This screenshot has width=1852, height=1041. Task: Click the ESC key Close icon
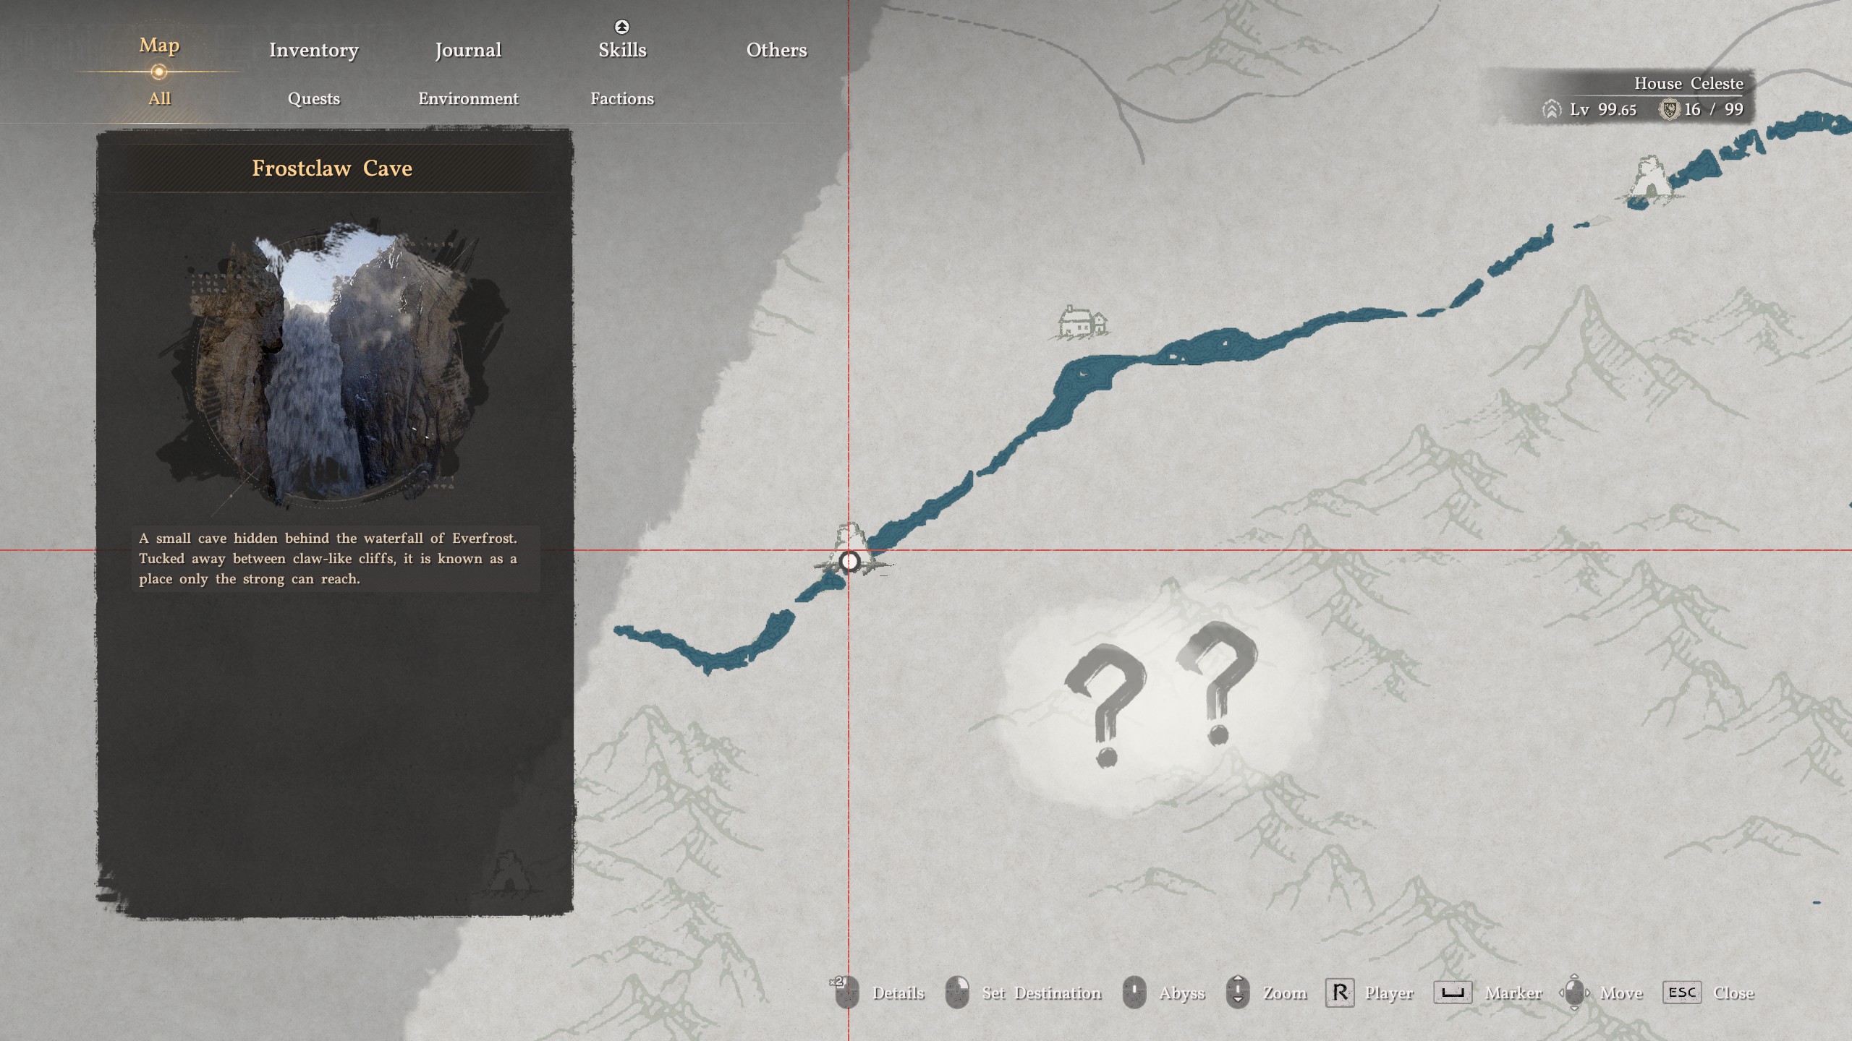pos(1681,993)
